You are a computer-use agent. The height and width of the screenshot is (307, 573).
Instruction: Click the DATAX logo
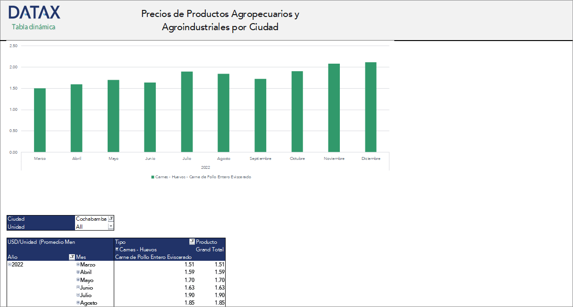coord(33,12)
